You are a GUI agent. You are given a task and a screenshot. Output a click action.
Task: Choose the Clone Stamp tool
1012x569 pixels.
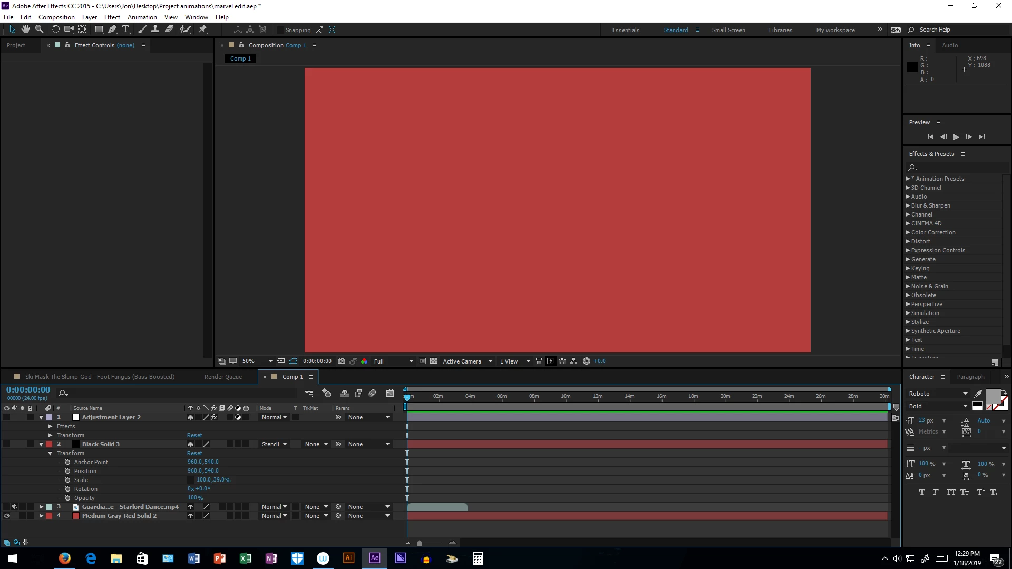pos(155,30)
